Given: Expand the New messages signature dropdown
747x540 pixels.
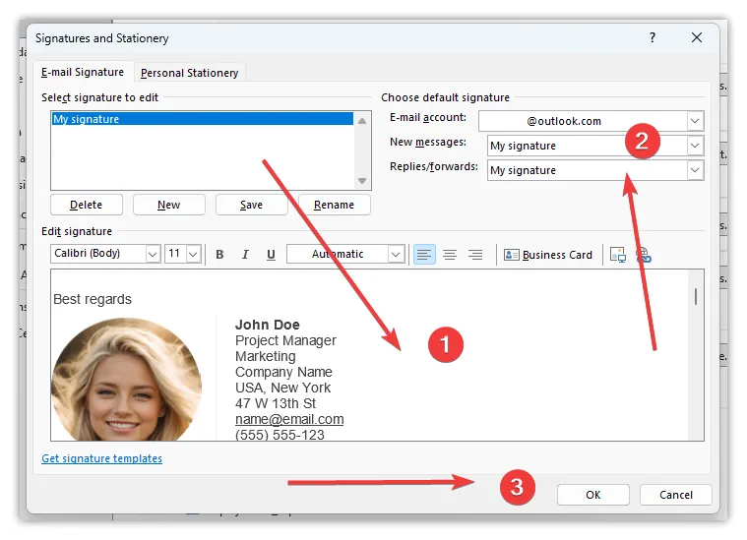Looking at the screenshot, I should coord(695,146).
